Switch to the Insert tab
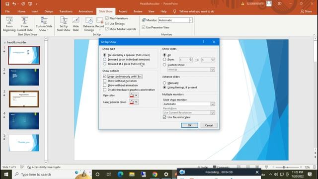The width and height of the screenshot is (318, 179). [x=35, y=11]
